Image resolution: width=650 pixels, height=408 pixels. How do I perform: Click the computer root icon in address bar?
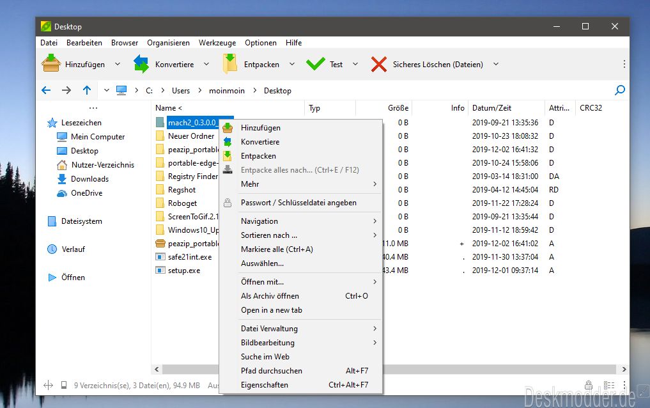(x=121, y=90)
